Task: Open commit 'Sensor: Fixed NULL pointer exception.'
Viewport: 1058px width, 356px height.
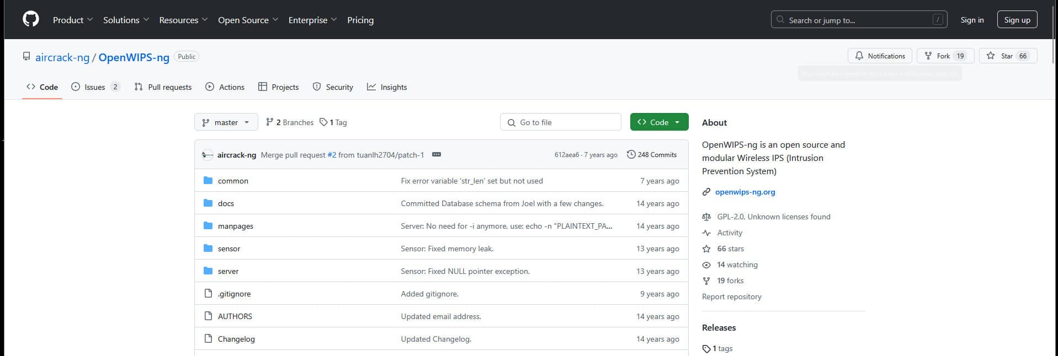Action: [x=465, y=271]
